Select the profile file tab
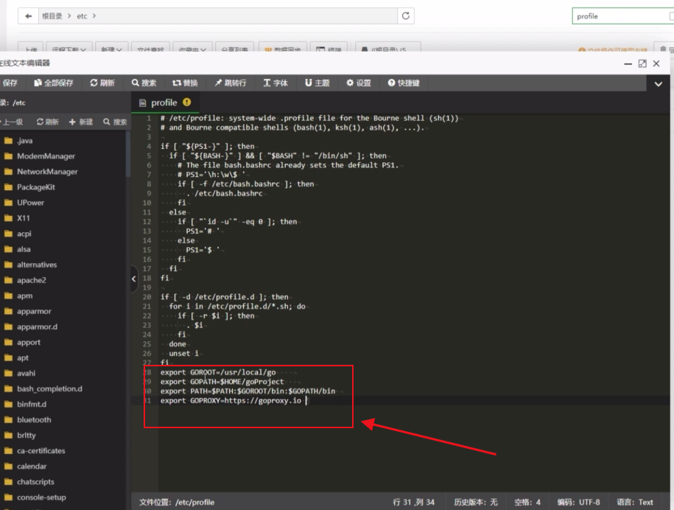Viewport: 674px width, 510px height. (164, 102)
